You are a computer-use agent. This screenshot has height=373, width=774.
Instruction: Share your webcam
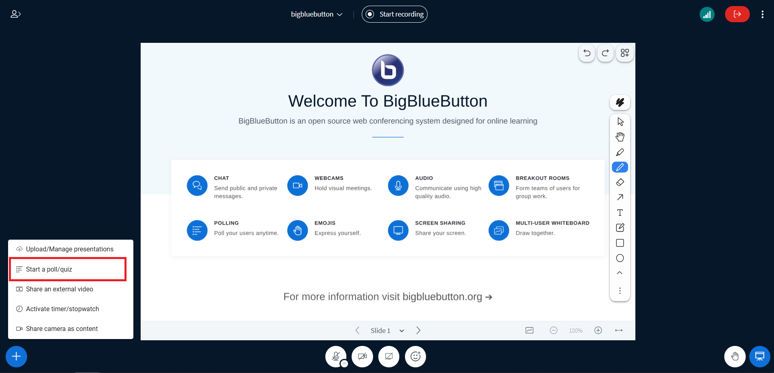[x=362, y=356]
